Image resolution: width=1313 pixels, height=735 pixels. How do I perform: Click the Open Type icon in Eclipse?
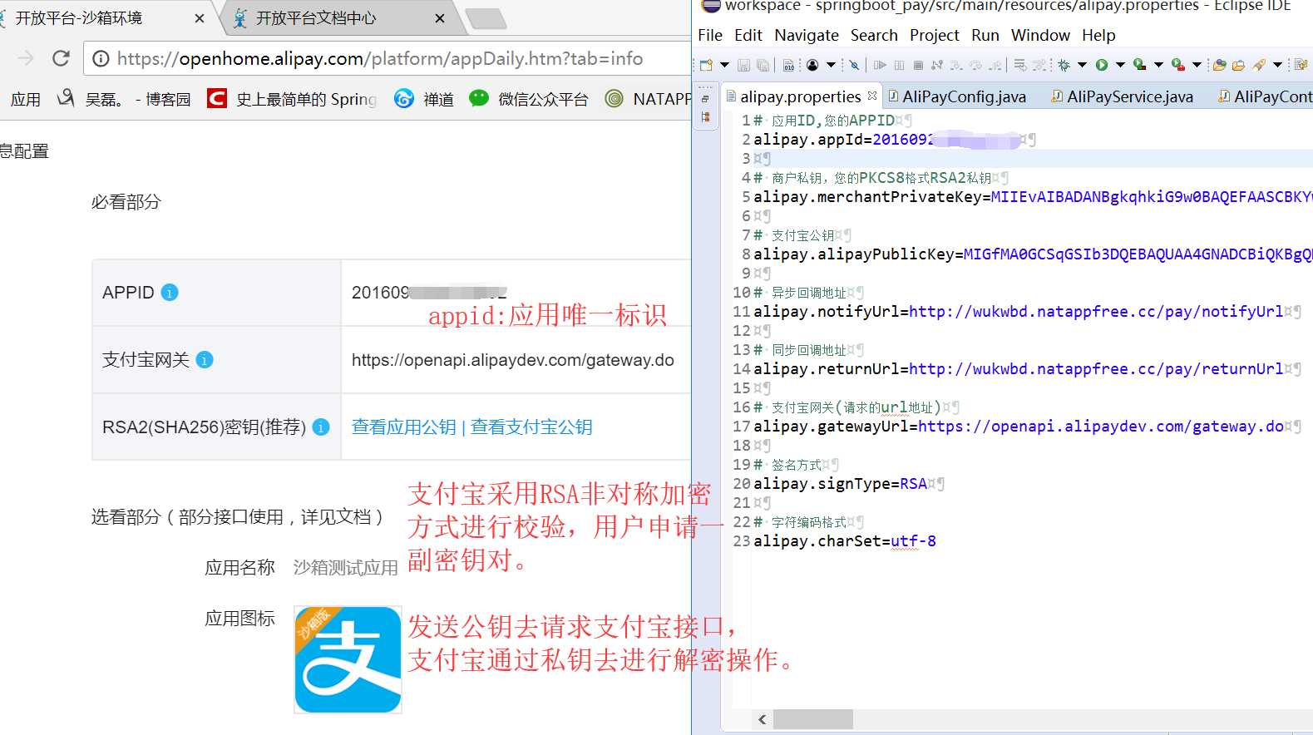pyautogui.click(x=1220, y=65)
